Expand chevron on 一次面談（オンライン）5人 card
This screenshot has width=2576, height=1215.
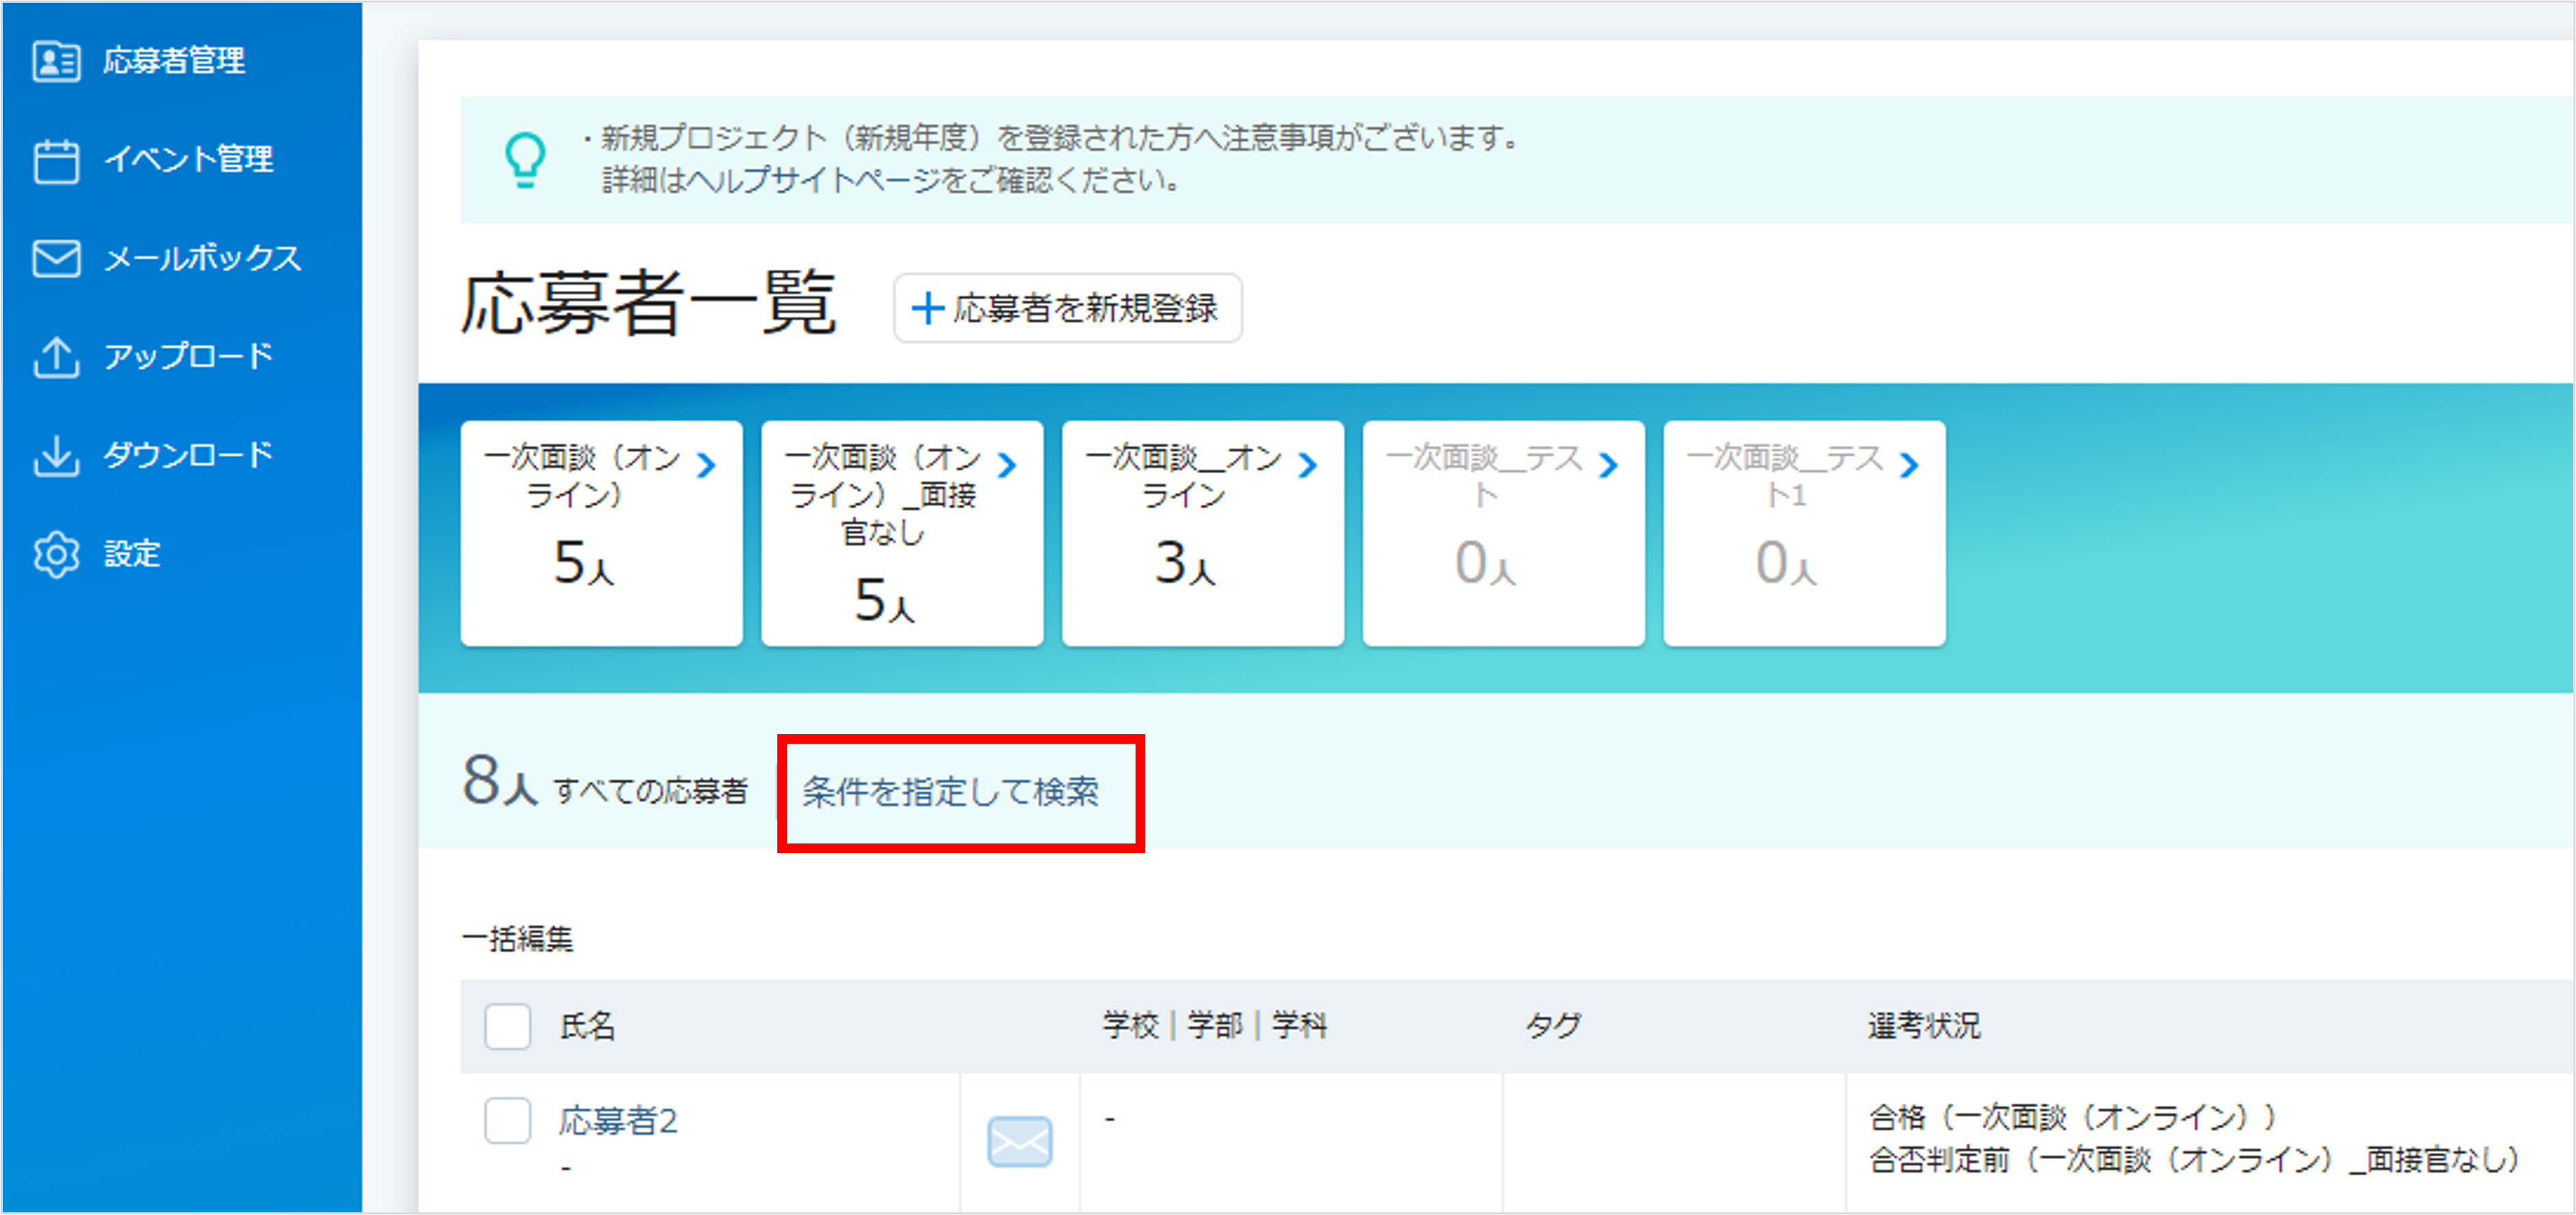(x=707, y=464)
